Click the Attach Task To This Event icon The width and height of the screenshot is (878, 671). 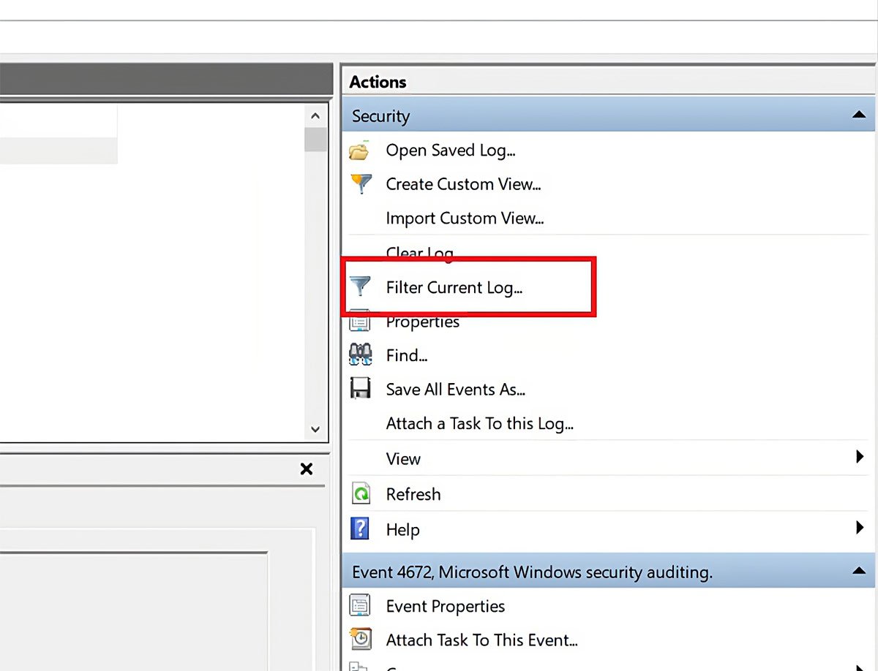point(360,640)
